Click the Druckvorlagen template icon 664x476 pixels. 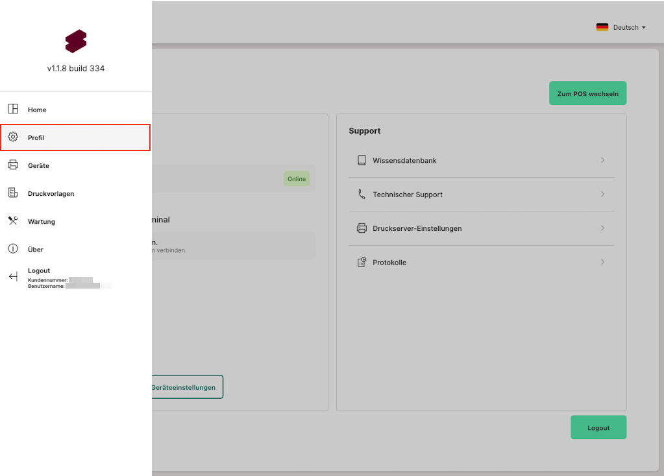[x=13, y=193]
